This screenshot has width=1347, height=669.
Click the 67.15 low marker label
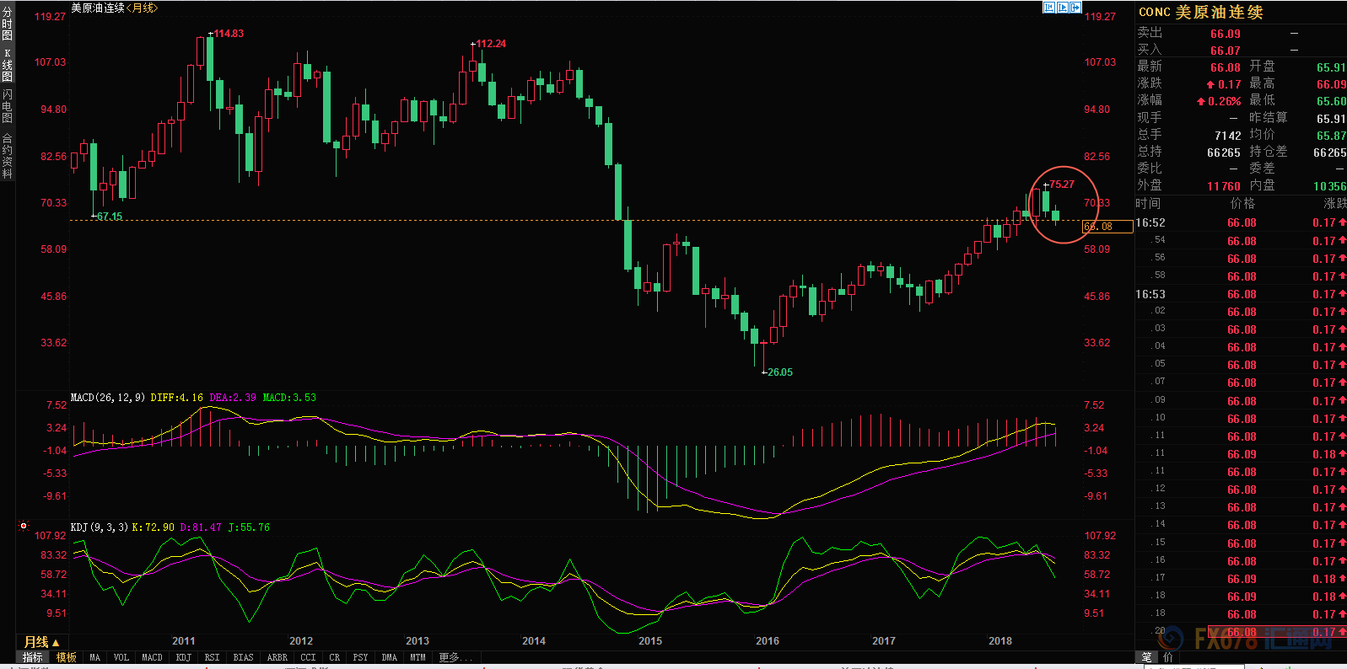(110, 217)
